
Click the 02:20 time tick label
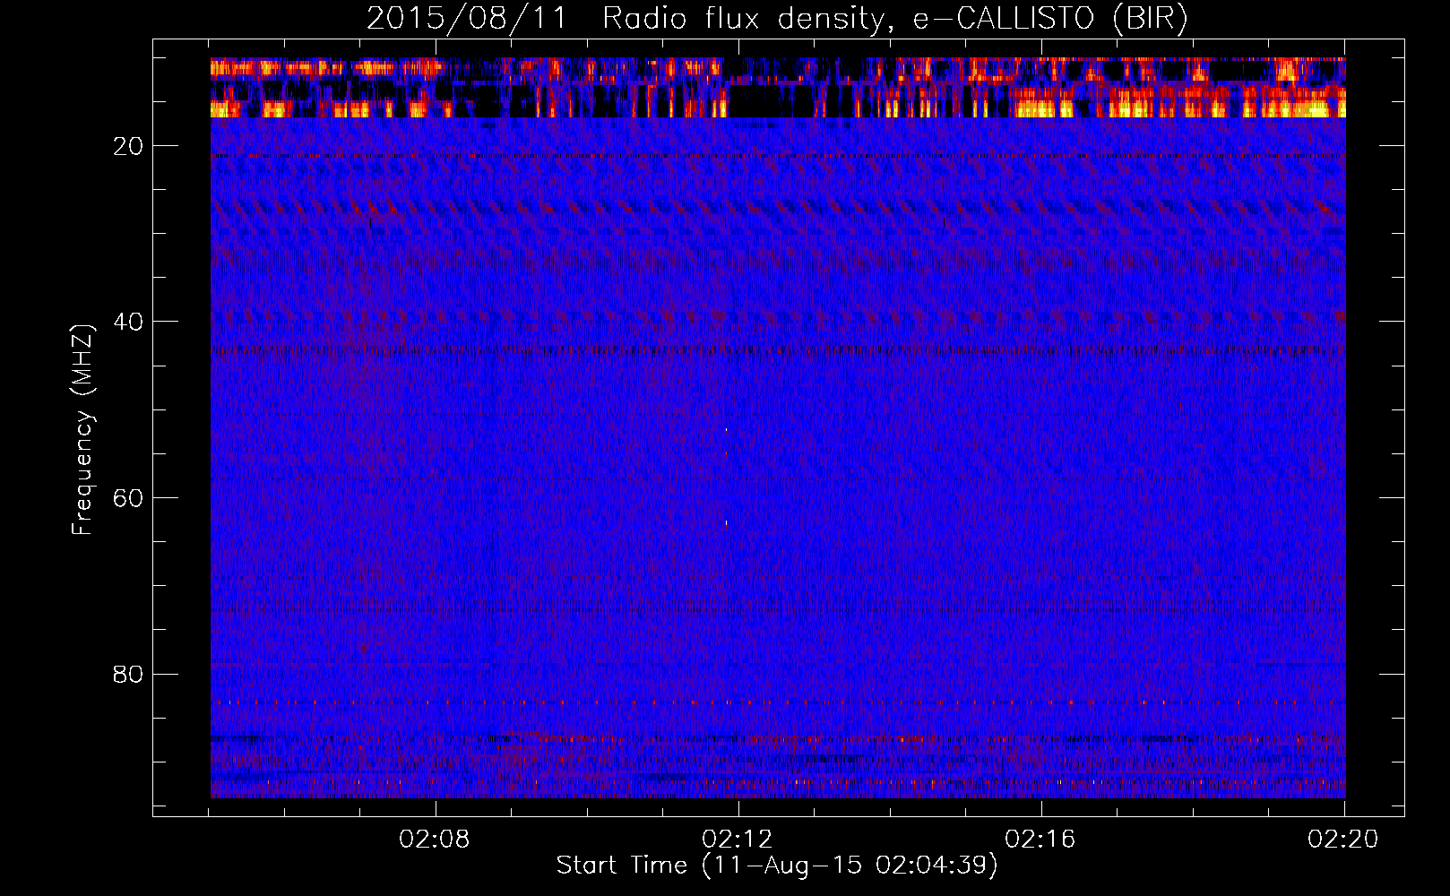click(x=1344, y=840)
